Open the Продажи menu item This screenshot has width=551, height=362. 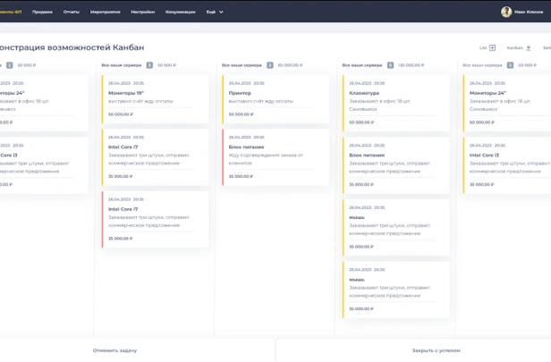pyautogui.click(x=42, y=12)
